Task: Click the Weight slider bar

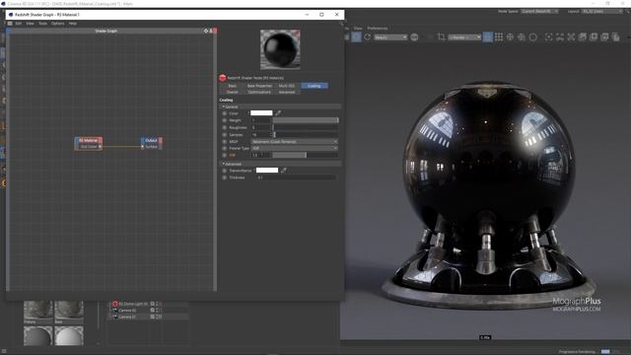Action: 306,120
